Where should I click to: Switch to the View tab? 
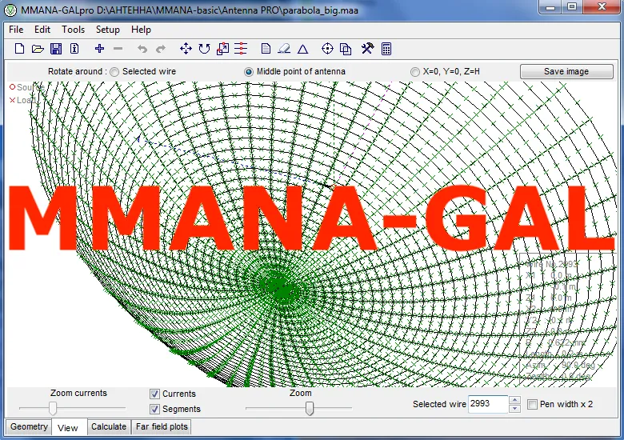pos(68,428)
